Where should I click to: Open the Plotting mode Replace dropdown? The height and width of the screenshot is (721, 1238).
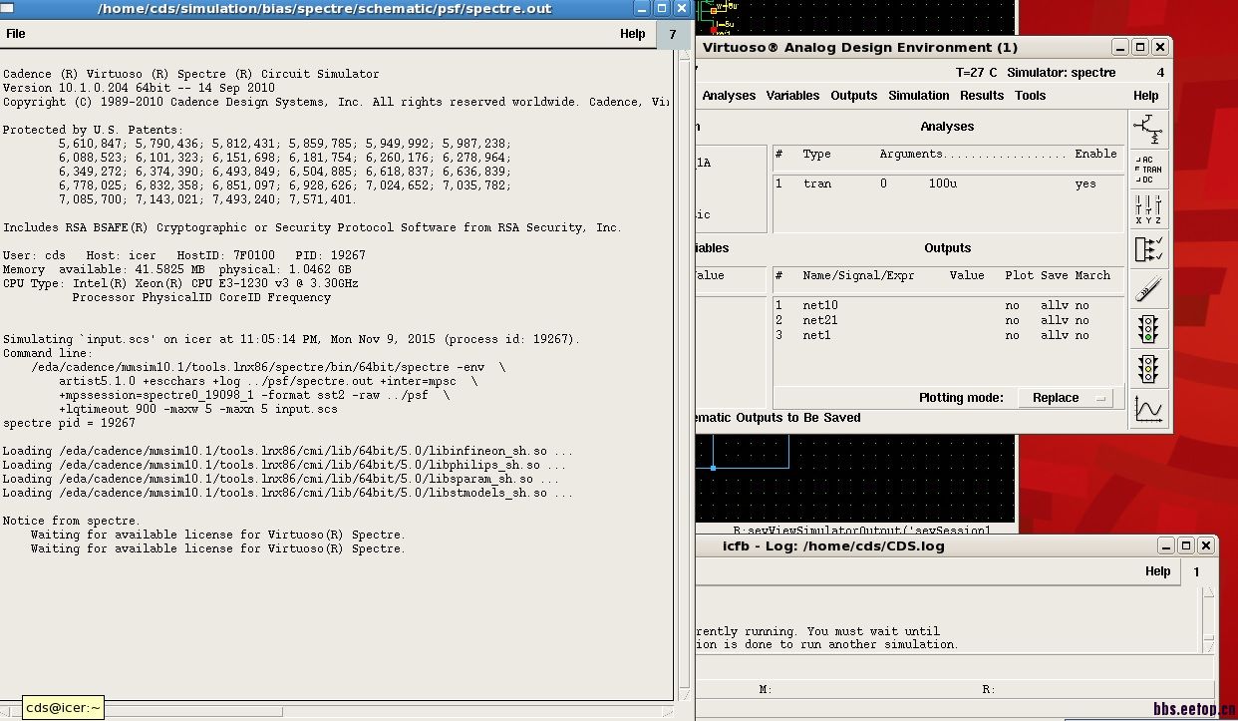(x=1065, y=398)
